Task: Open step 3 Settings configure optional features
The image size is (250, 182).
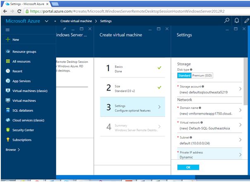Action: tap(133, 107)
